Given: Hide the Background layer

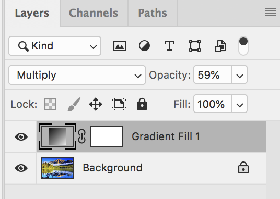Looking at the screenshot, I should (21, 168).
